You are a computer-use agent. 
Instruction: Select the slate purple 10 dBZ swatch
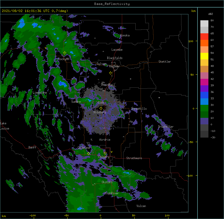pos(204,121)
